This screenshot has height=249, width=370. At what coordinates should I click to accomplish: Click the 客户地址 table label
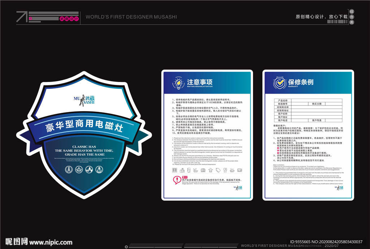click(283, 117)
